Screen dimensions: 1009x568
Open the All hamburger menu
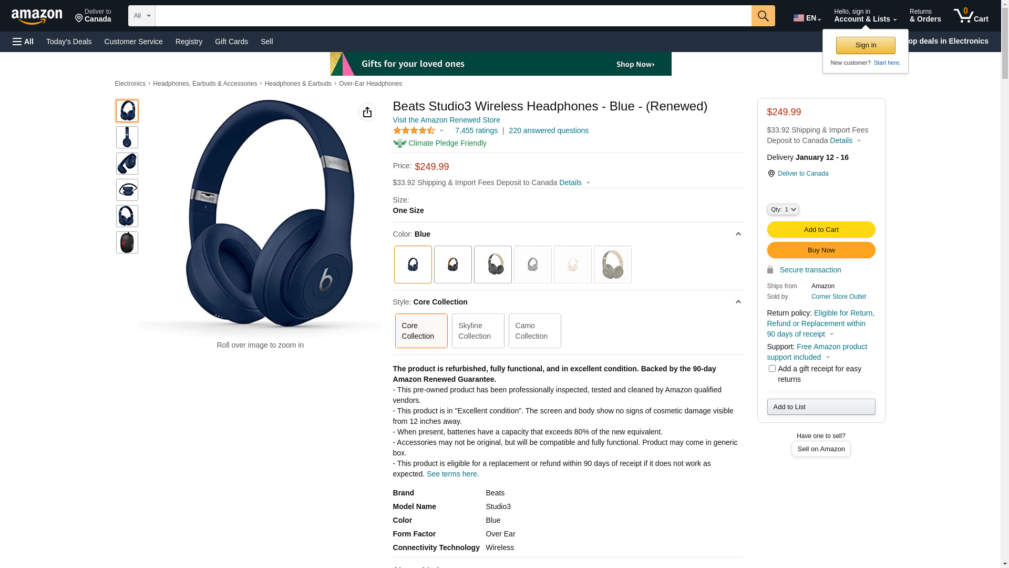pos(23,42)
